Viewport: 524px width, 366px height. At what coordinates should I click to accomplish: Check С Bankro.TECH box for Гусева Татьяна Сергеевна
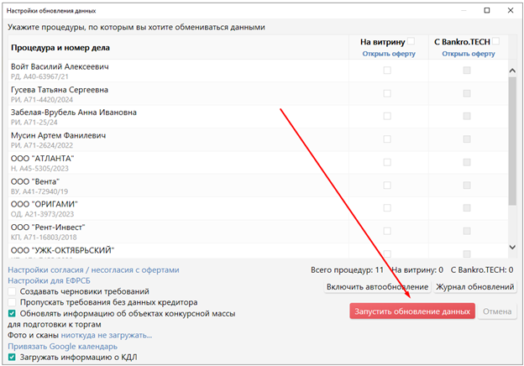coord(467,93)
